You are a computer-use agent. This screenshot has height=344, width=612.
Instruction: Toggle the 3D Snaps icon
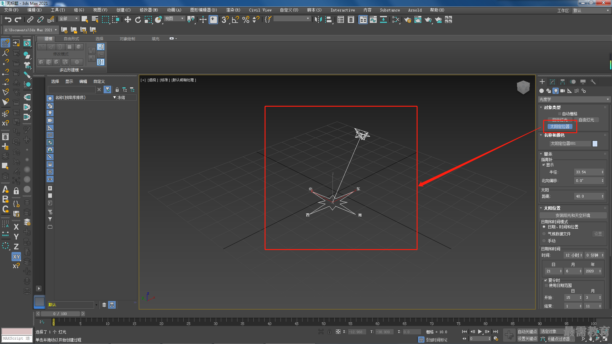coord(225,20)
